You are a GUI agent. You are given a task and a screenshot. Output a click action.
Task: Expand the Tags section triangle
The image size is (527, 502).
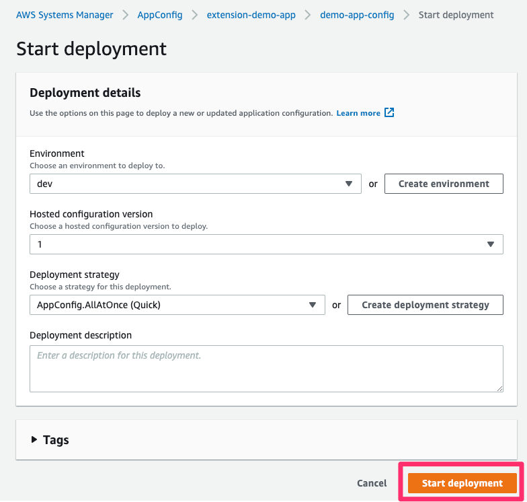(34, 440)
